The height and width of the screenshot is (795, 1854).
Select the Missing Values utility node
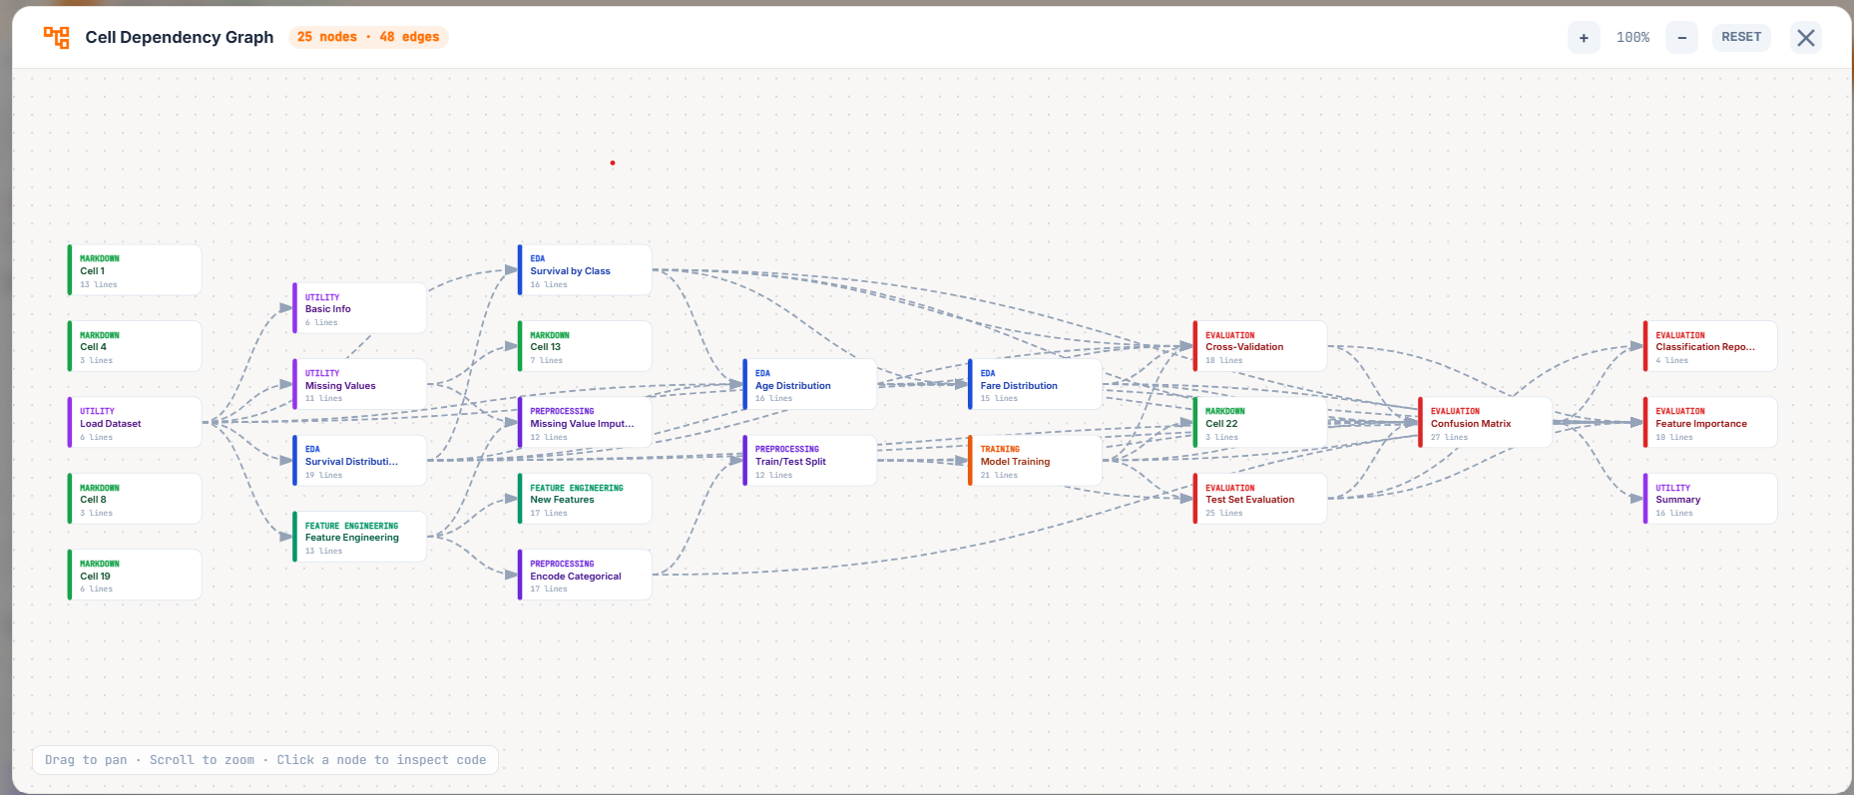click(360, 385)
